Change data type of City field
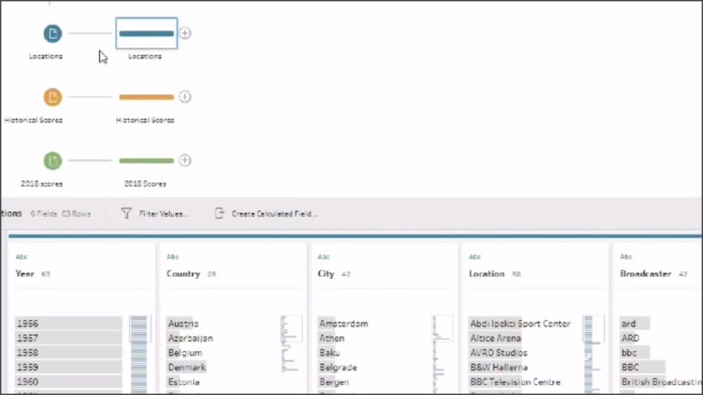 point(324,257)
